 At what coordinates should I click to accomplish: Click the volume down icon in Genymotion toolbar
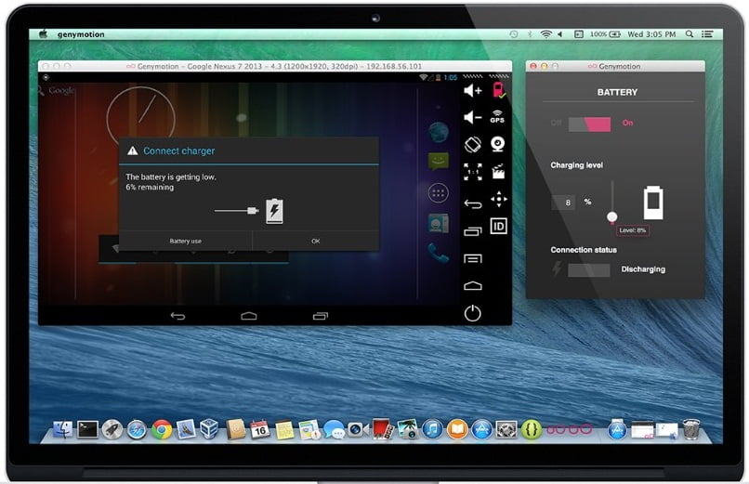[472, 117]
